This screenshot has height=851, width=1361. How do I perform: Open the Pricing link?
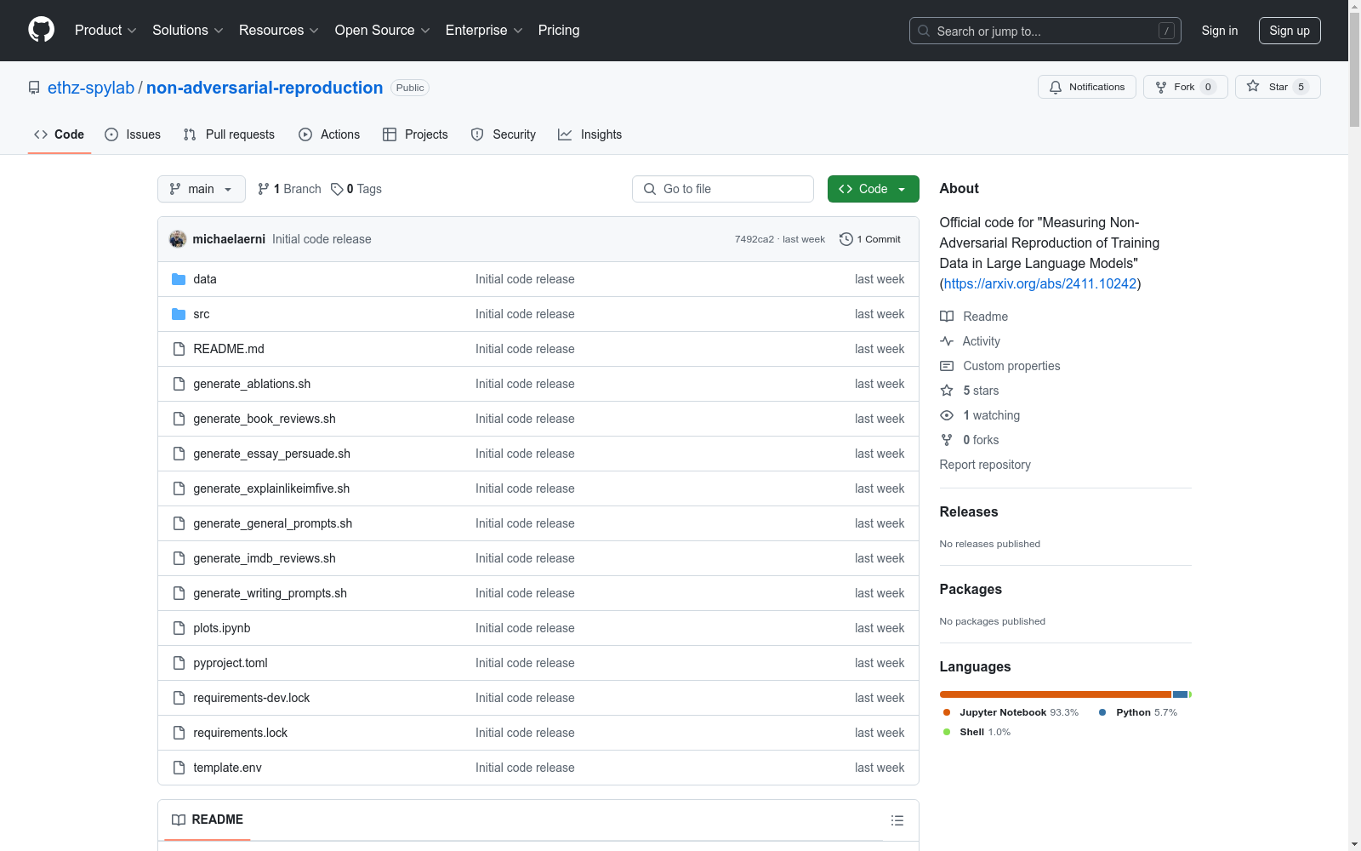coord(559,31)
